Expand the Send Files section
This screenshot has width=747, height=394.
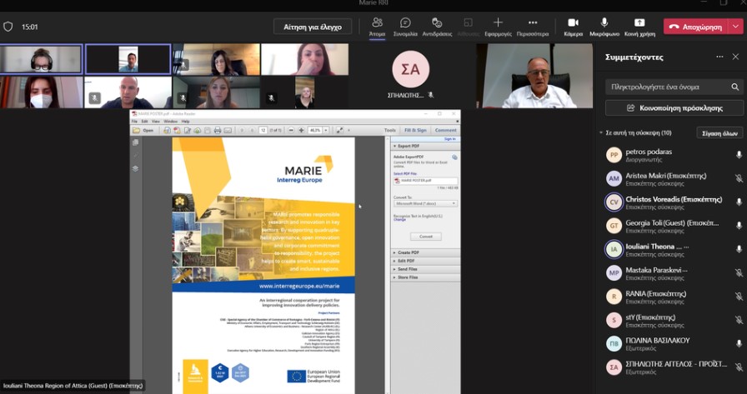(425, 269)
